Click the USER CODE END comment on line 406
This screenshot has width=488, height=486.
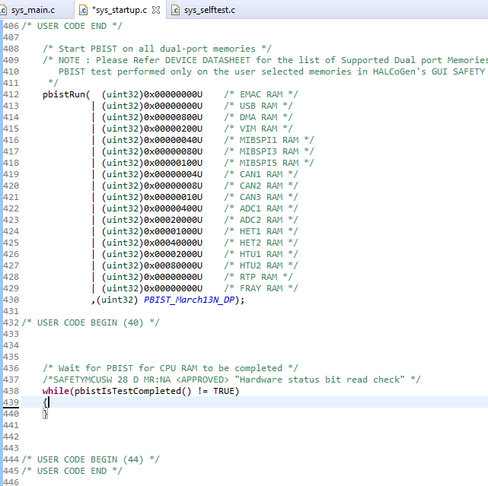click(x=72, y=26)
